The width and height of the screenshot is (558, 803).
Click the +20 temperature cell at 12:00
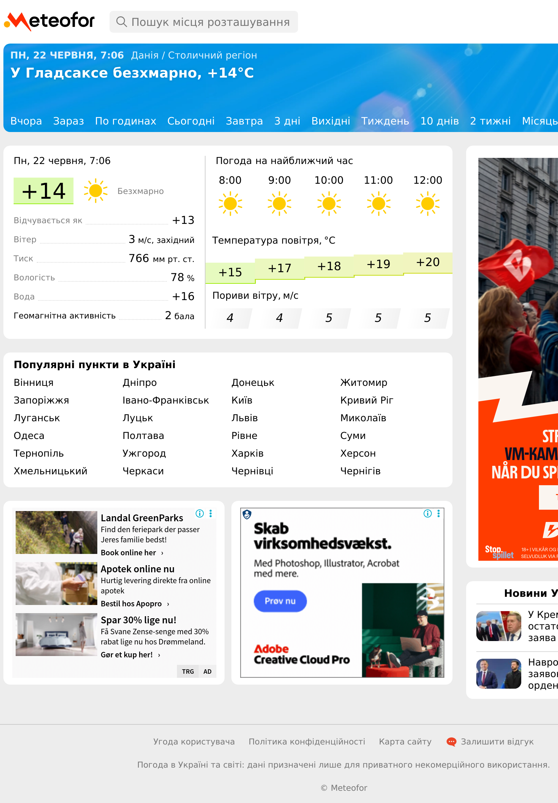tap(428, 262)
